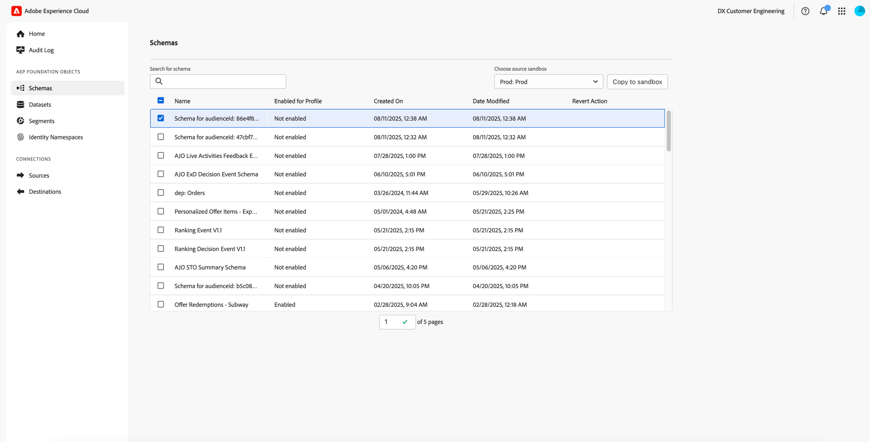The image size is (870, 442).
Task: Click the Audit Log monitor icon
Action: click(x=21, y=50)
